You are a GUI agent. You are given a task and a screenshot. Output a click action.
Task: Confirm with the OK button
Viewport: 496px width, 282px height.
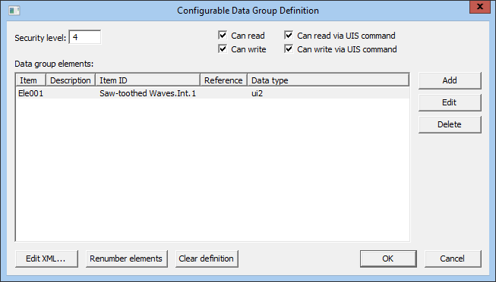click(388, 258)
